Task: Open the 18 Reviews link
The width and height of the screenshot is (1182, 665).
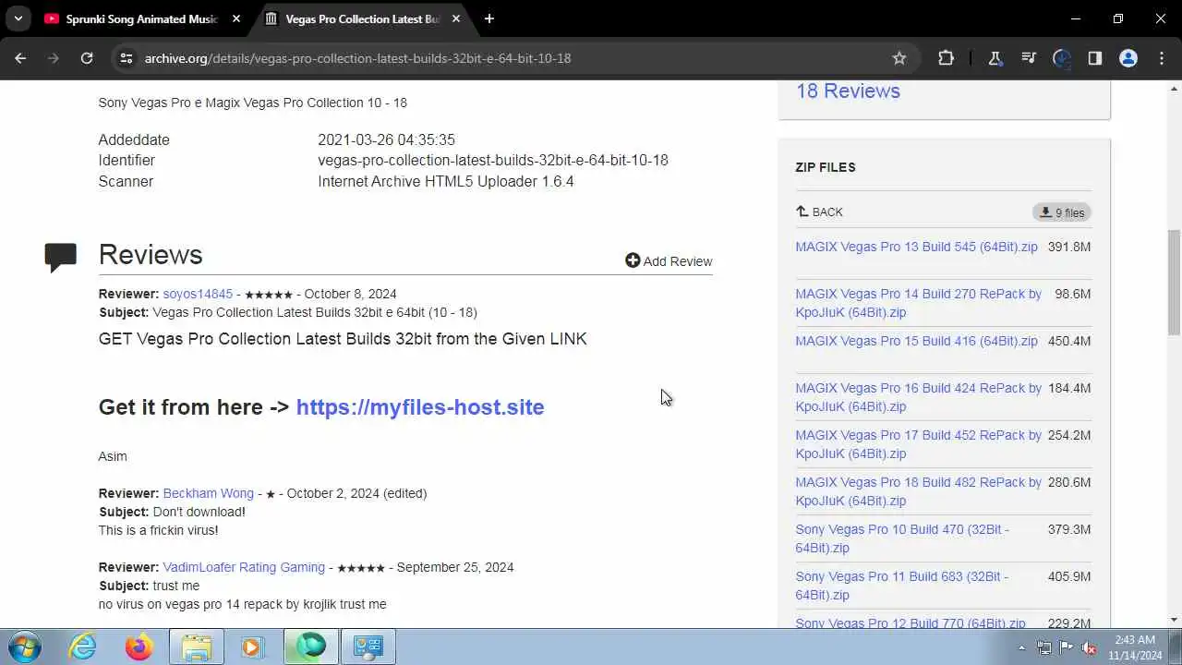Action: coord(848,91)
